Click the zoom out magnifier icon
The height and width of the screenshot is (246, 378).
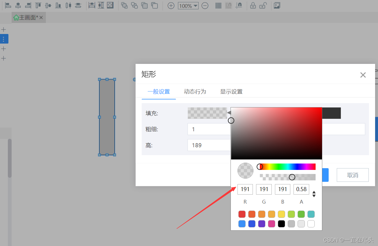click(205, 6)
